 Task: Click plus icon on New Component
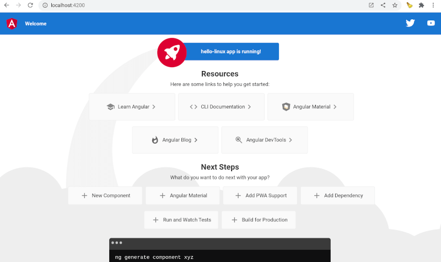coord(84,195)
